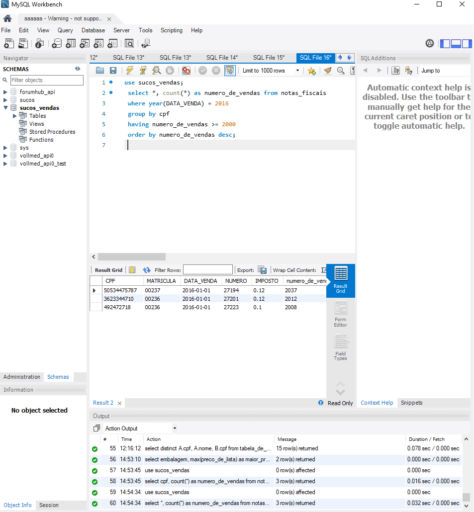The height and width of the screenshot is (512, 474).
Task: Toggle autocommit mode icon
Action: pos(230,70)
